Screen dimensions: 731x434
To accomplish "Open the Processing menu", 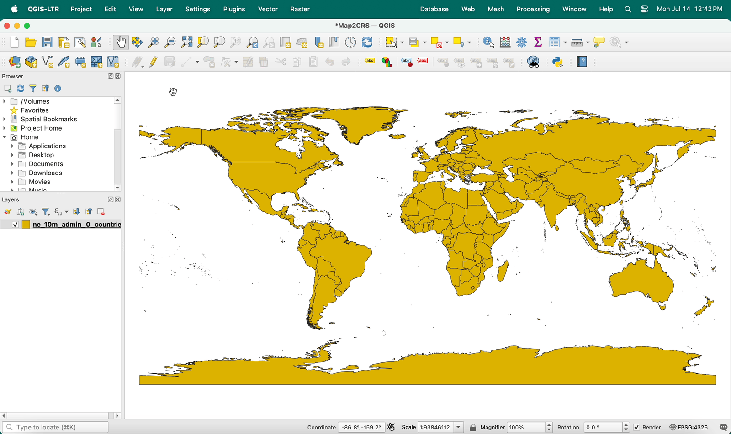I will 533,9.
